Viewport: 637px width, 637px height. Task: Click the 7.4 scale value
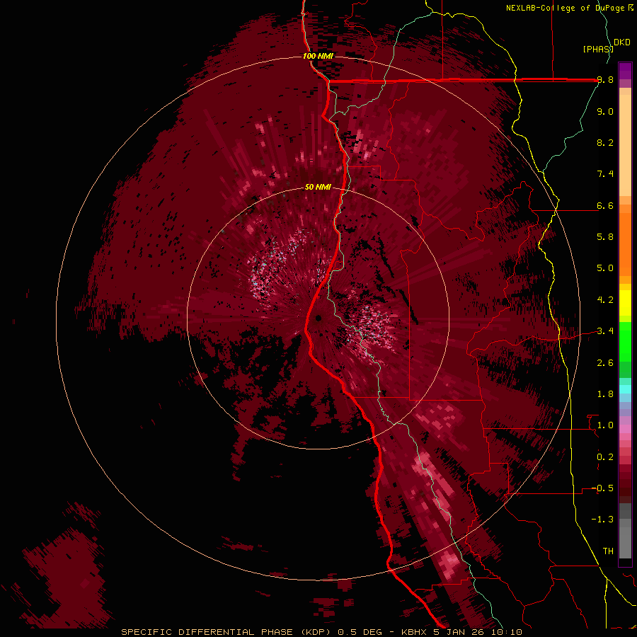click(605, 174)
